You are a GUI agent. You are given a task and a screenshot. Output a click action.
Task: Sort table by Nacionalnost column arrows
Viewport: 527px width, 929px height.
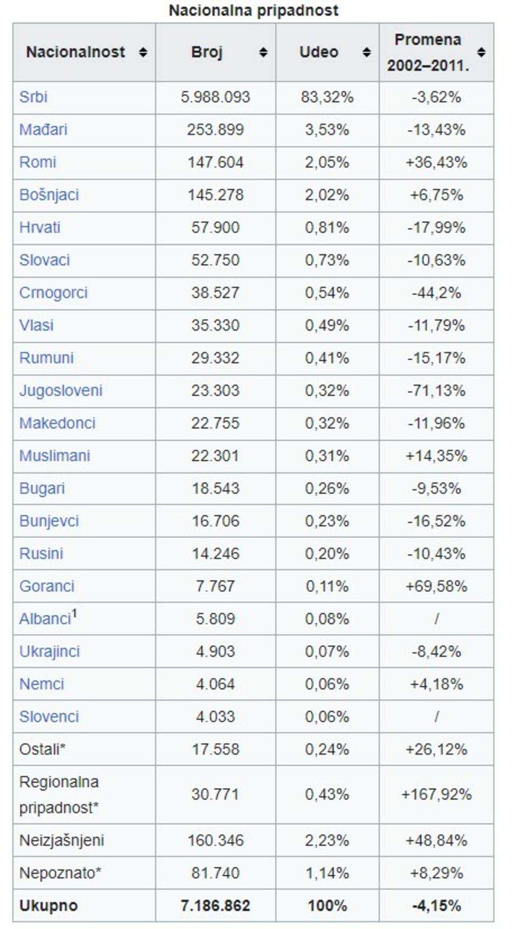[x=143, y=52]
